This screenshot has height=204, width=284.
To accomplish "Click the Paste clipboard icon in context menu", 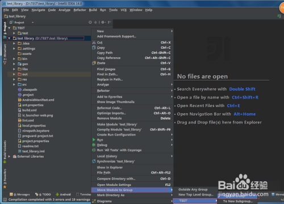I will coord(94,63).
